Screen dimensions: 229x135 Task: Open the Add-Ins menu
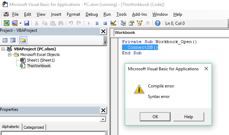(139, 14)
